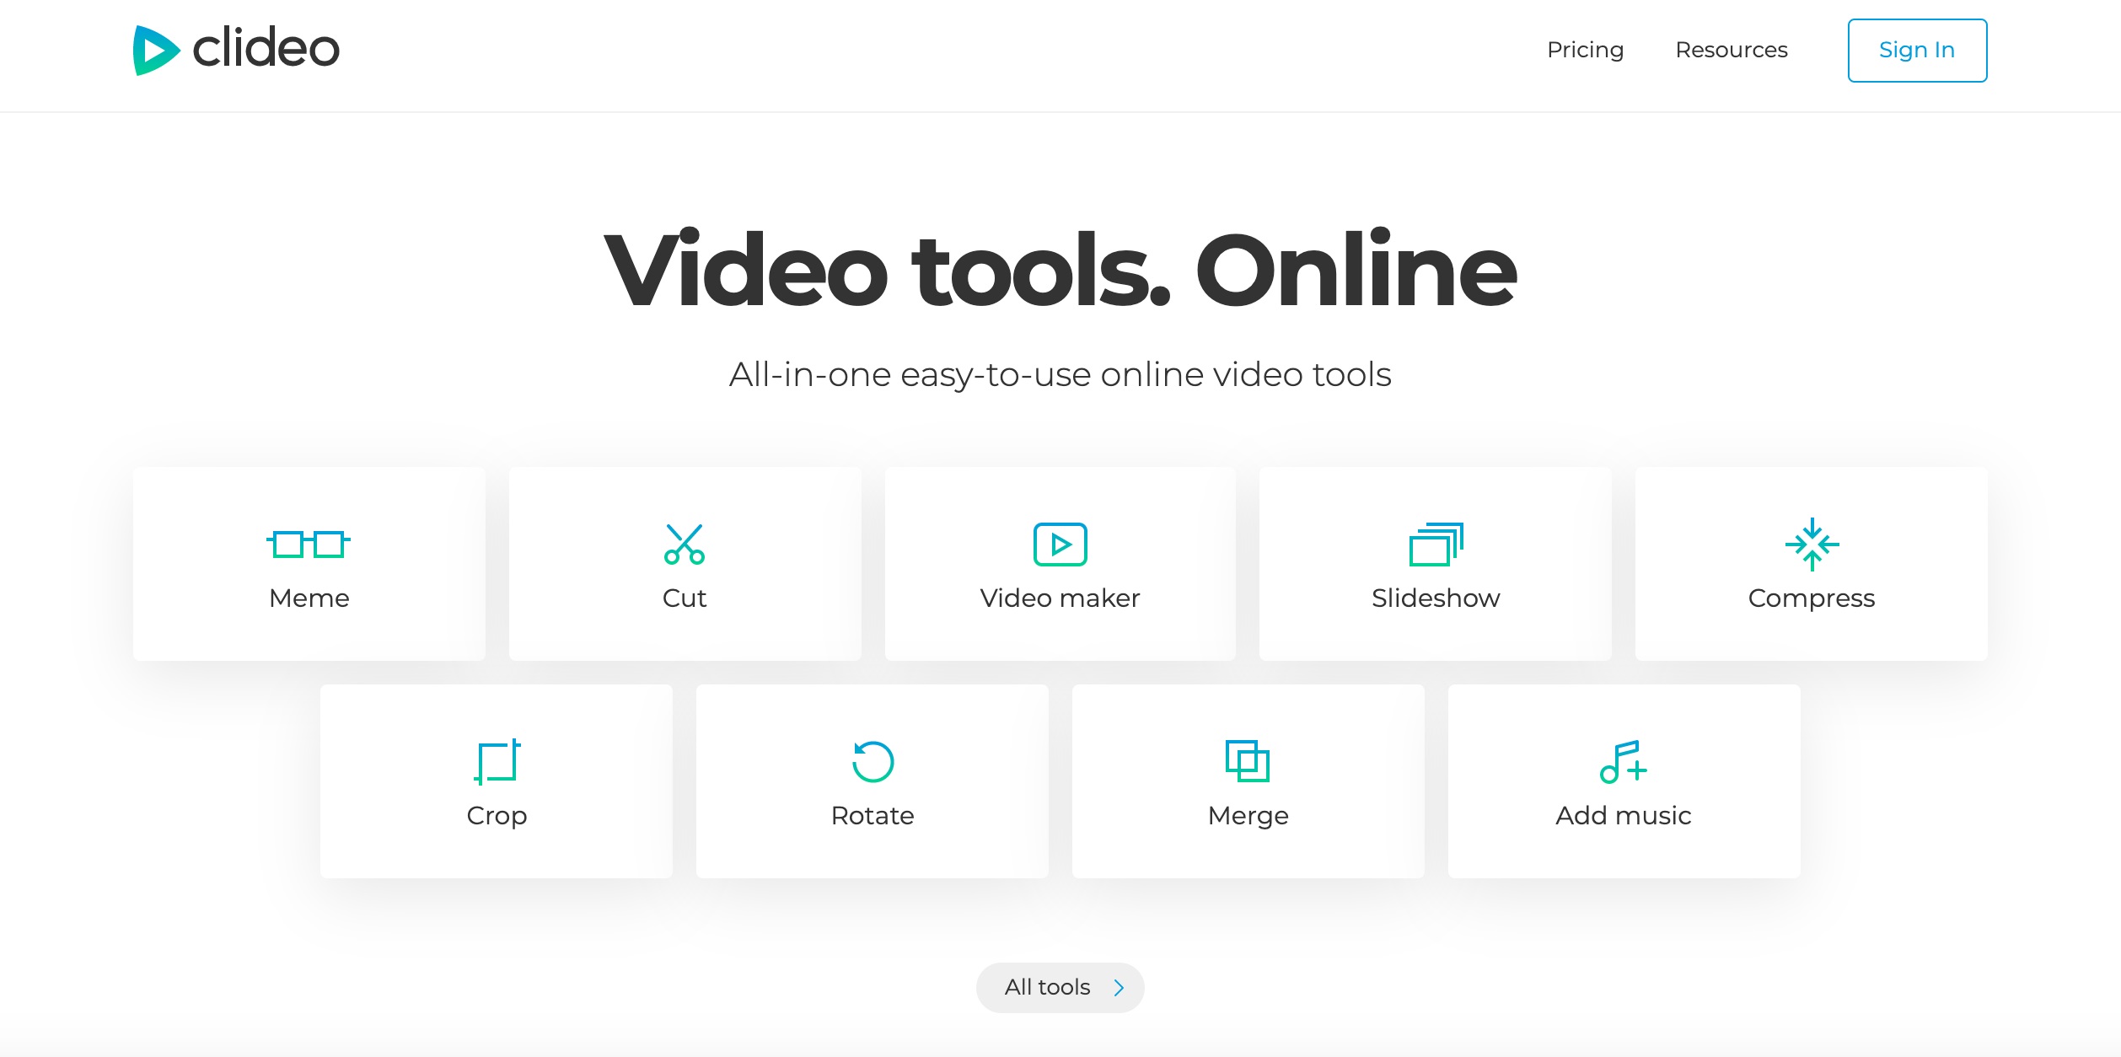This screenshot has width=2121, height=1057.
Task: Select the Slideshow stacked frames icon
Action: pos(1436,545)
